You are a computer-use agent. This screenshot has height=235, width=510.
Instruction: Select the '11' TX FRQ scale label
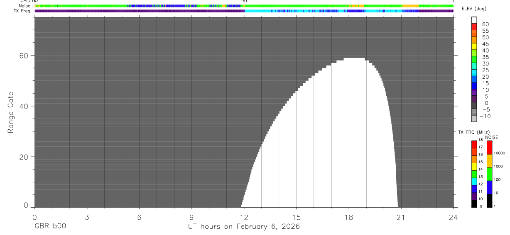point(481,191)
